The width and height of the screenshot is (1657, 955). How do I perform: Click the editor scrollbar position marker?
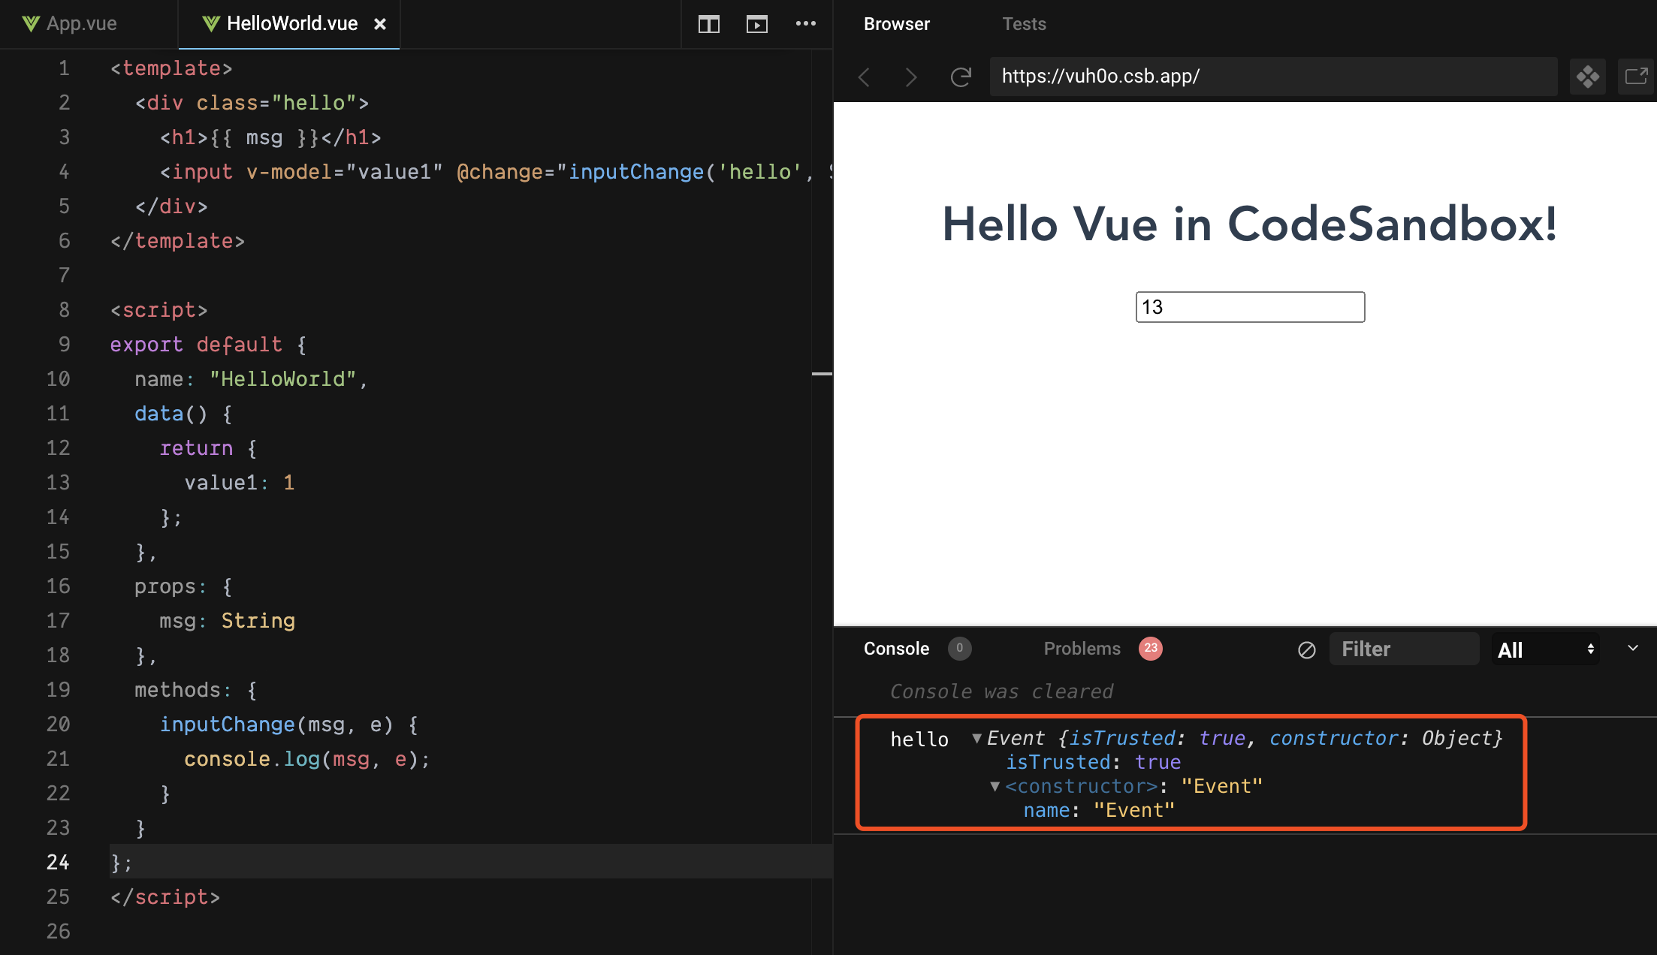[822, 373]
